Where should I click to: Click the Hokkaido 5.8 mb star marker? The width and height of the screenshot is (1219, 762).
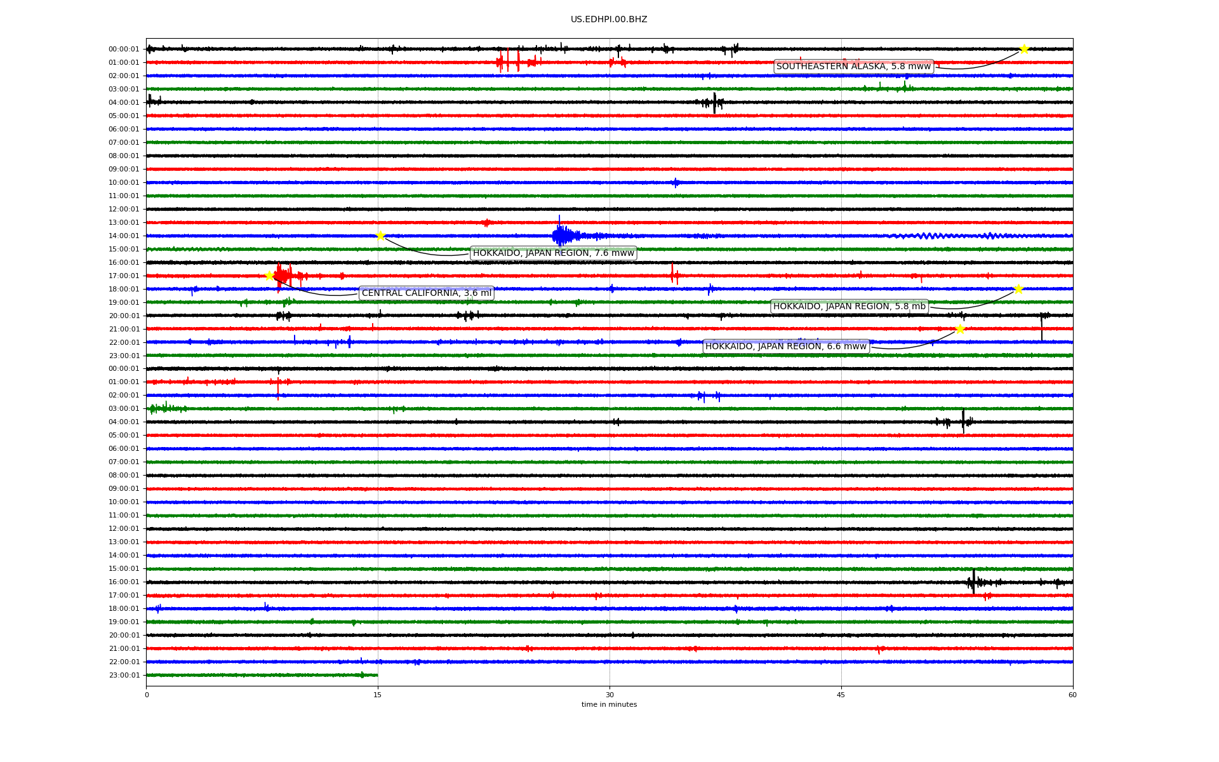coord(1018,289)
